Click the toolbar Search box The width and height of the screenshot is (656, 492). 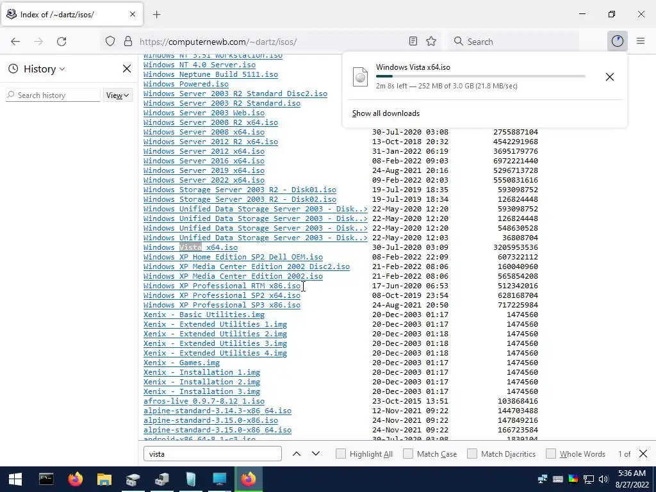[514, 42]
